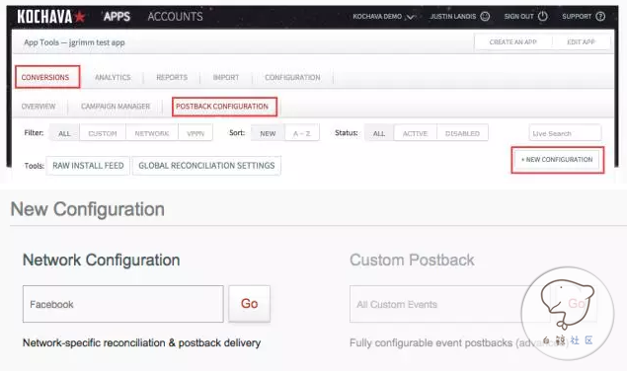Click Go next to the Facebook network
The height and width of the screenshot is (374, 627).
[x=249, y=304]
